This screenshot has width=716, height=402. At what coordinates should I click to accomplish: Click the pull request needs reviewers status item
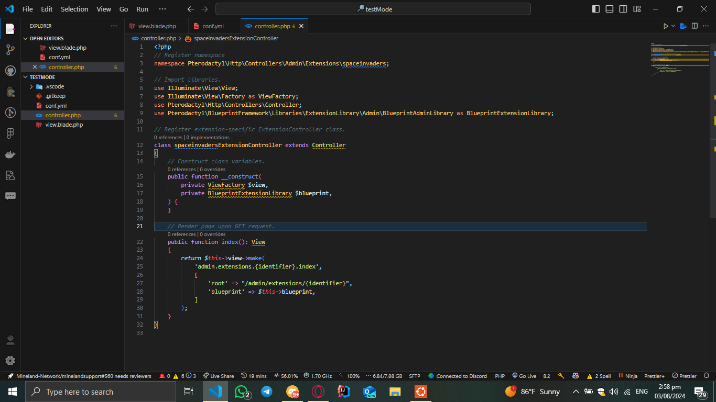(x=80, y=376)
